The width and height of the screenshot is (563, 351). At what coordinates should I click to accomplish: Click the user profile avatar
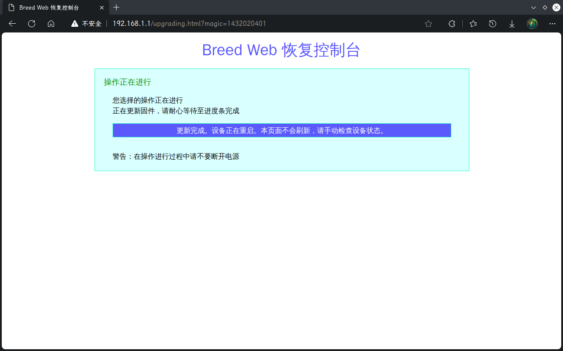pyautogui.click(x=532, y=24)
